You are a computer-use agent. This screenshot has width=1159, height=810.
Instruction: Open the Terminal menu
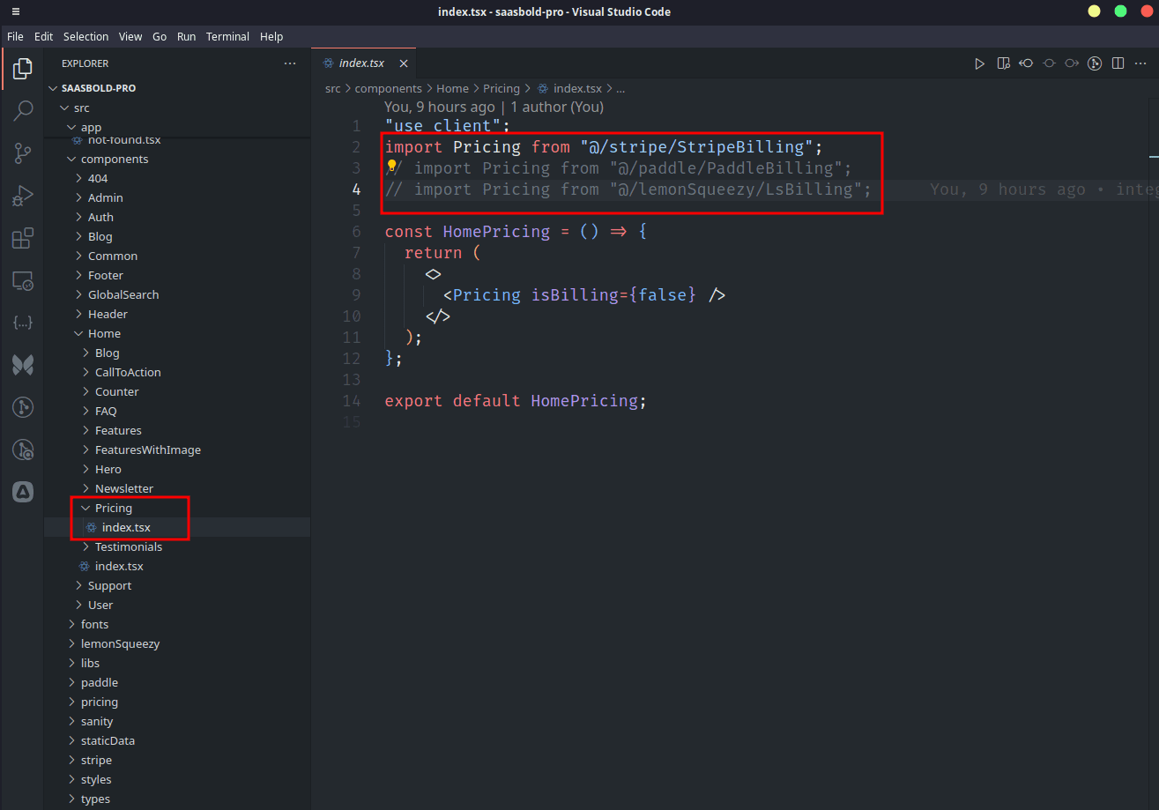(227, 36)
